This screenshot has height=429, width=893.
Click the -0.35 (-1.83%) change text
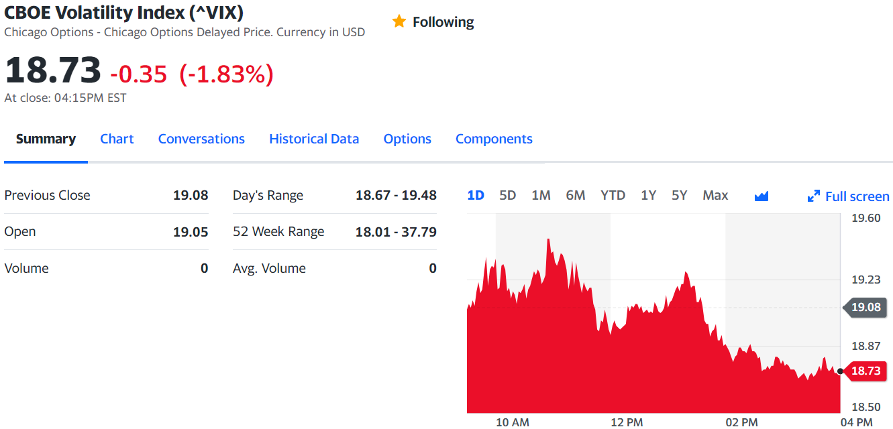click(192, 74)
